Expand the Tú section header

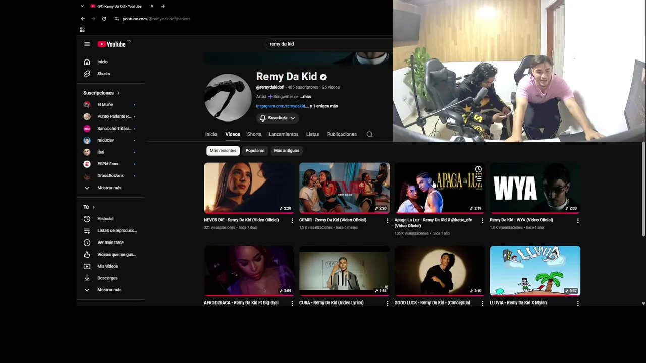click(x=89, y=207)
